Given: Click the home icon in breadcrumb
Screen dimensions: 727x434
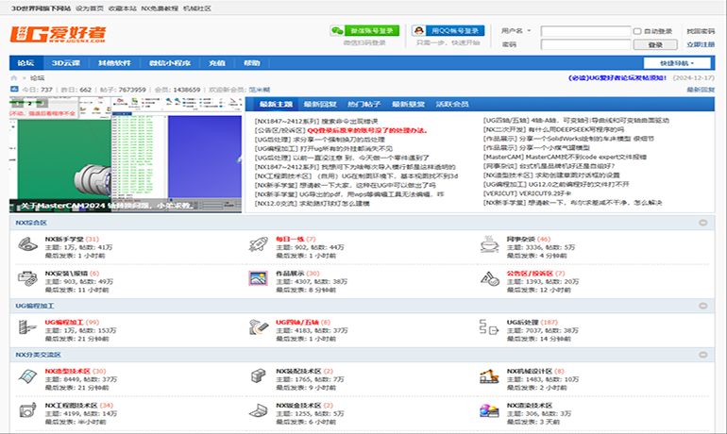Looking at the screenshot, I should 13,77.
